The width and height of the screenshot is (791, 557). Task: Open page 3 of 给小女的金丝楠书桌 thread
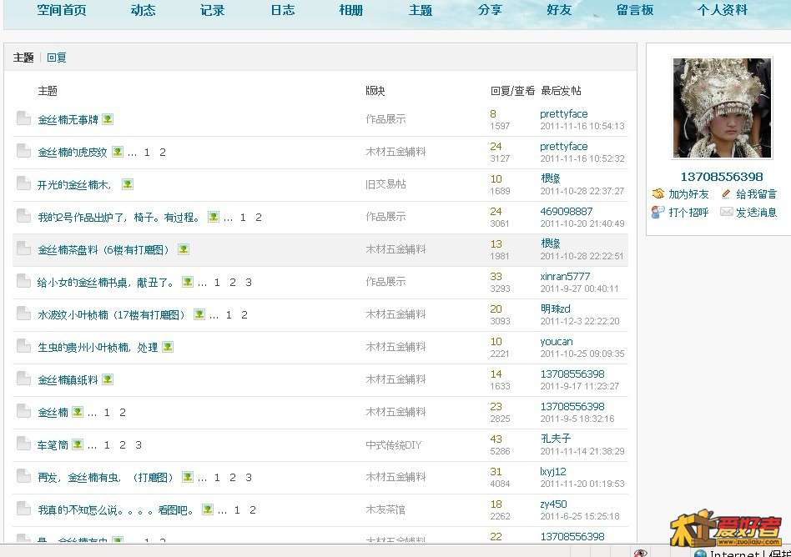coord(249,283)
